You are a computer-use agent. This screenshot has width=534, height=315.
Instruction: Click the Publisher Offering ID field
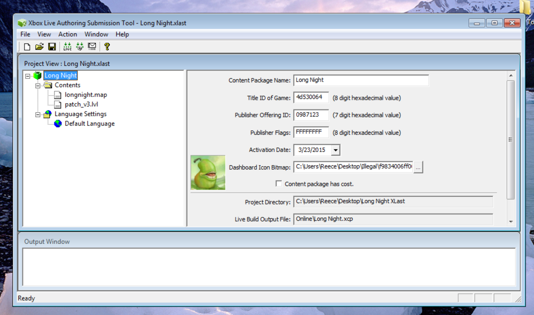pyautogui.click(x=311, y=115)
